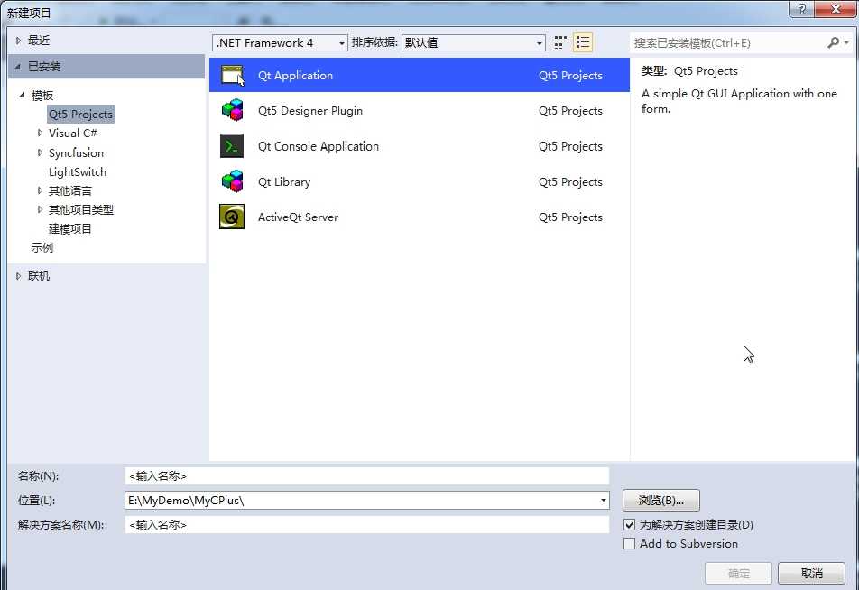Expand the 其他语言 node

tap(40, 190)
